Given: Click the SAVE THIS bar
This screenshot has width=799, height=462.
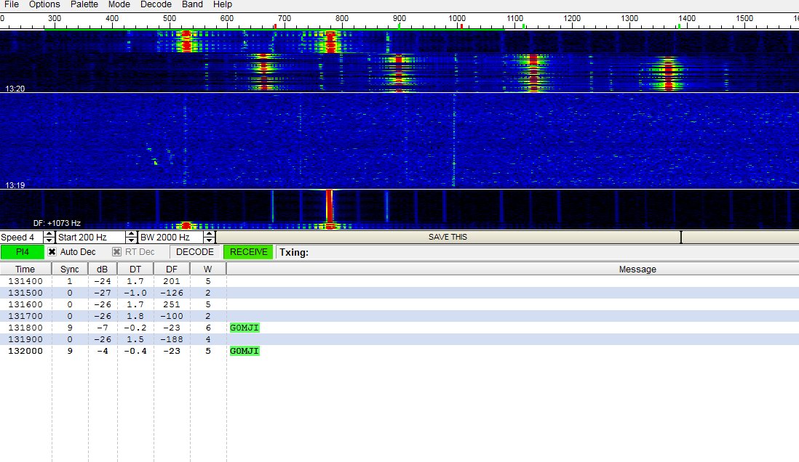Looking at the screenshot, I should tap(448, 237).
